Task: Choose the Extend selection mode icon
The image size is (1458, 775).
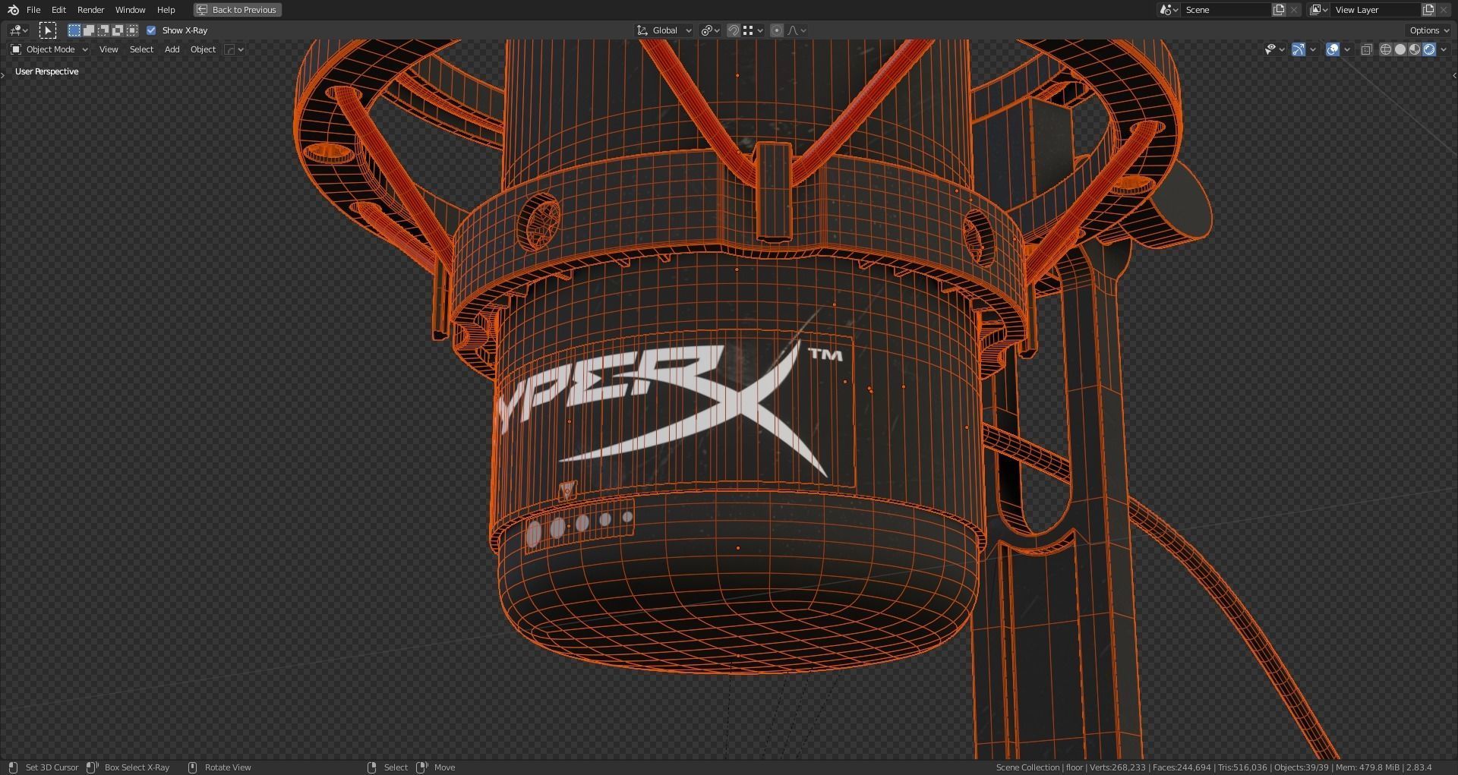Action: [x=89, y=30]
